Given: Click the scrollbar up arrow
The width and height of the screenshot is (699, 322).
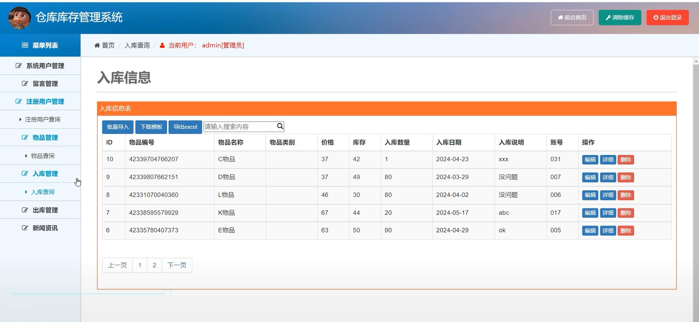Looking at the screenshot, I should point(696,61).
